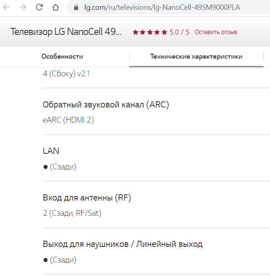Reload the current page
270x276 pixels.
pyautogui.click(x=39, y=7)
